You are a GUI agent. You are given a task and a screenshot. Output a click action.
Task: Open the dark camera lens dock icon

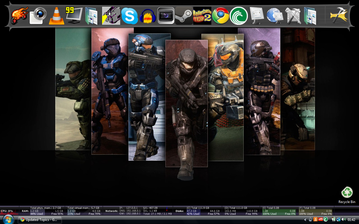(166, 16)
